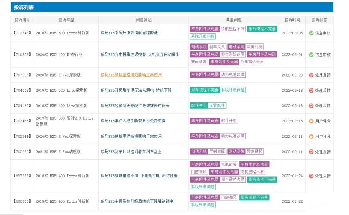The height and width of the screenshot is (215, 349).
Task: Open the 续航里程缩短 complaint link in row 702344
Action: [x=131, y=136]
